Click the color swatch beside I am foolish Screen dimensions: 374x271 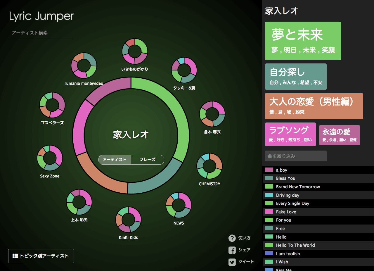coord(269,253)
